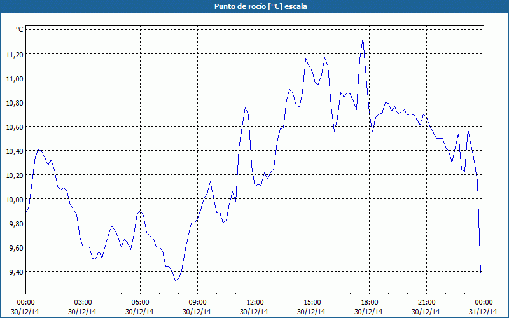The image size is (509, 318).
Task: Click the 18:00 time axis label
Action: tap(370, 303)
